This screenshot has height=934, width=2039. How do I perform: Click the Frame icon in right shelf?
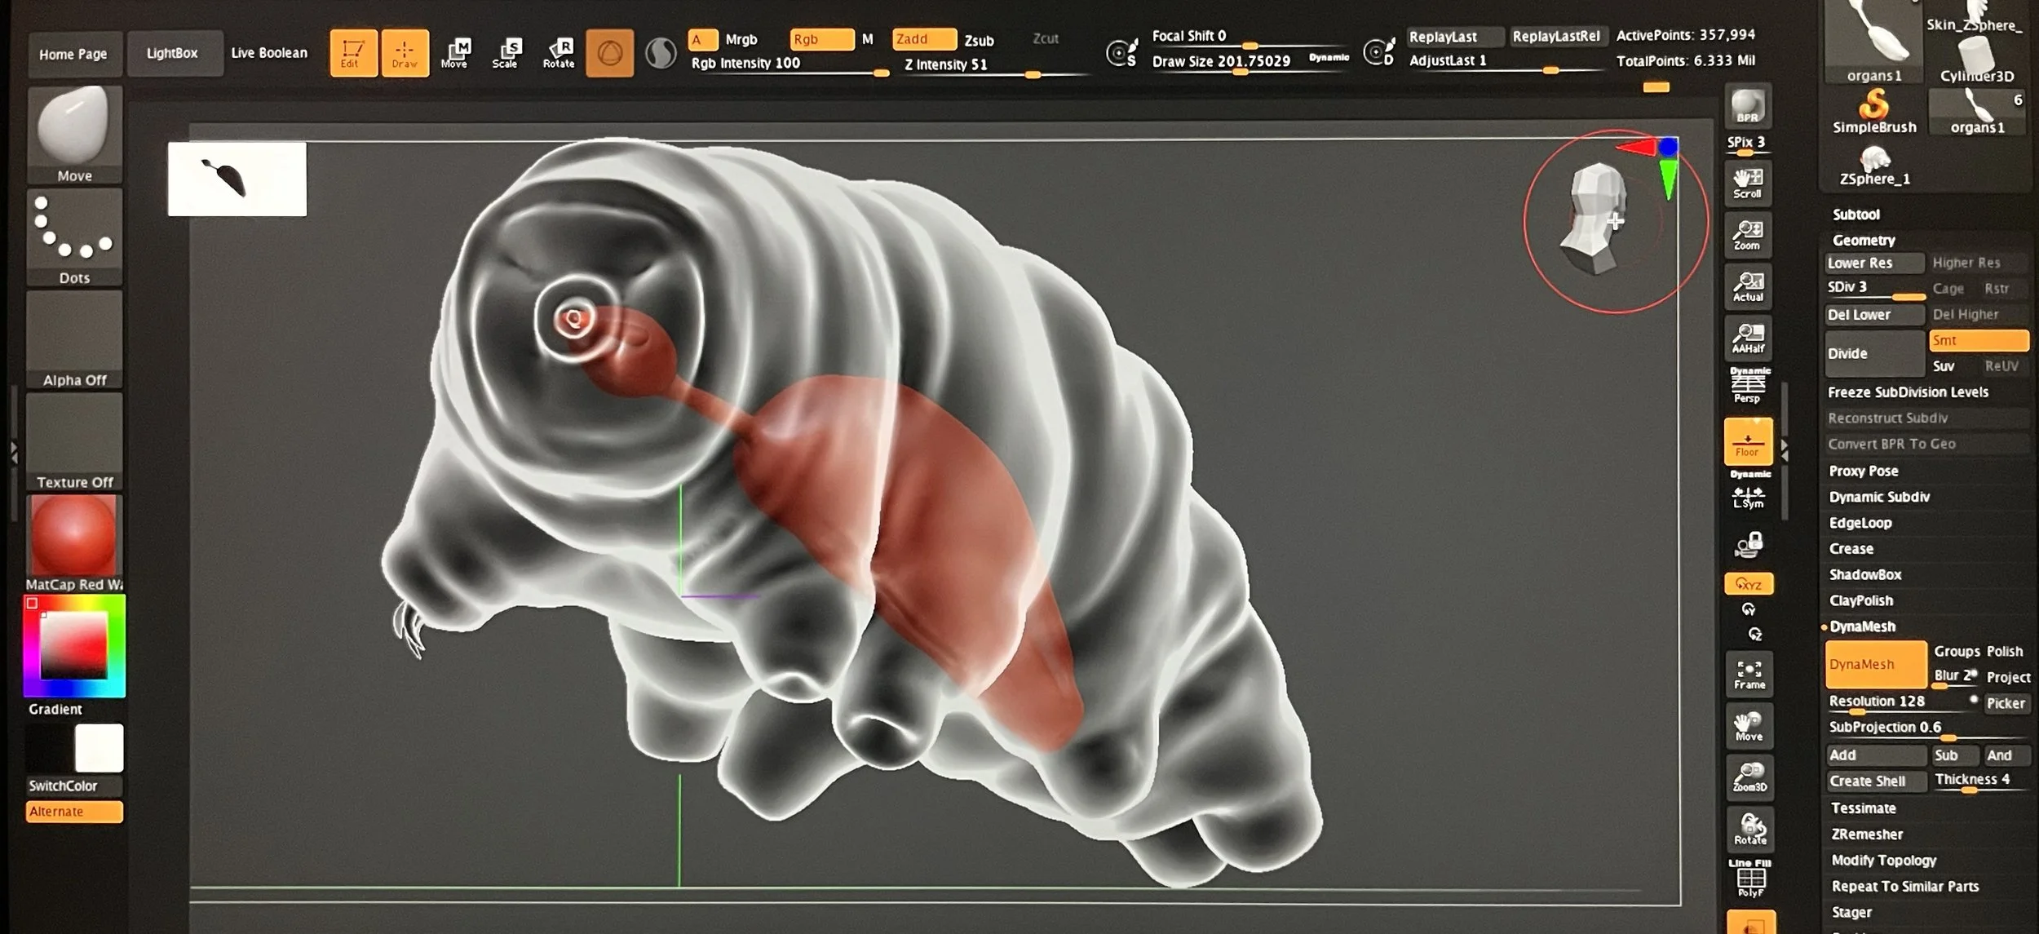tap(1749, 675)
